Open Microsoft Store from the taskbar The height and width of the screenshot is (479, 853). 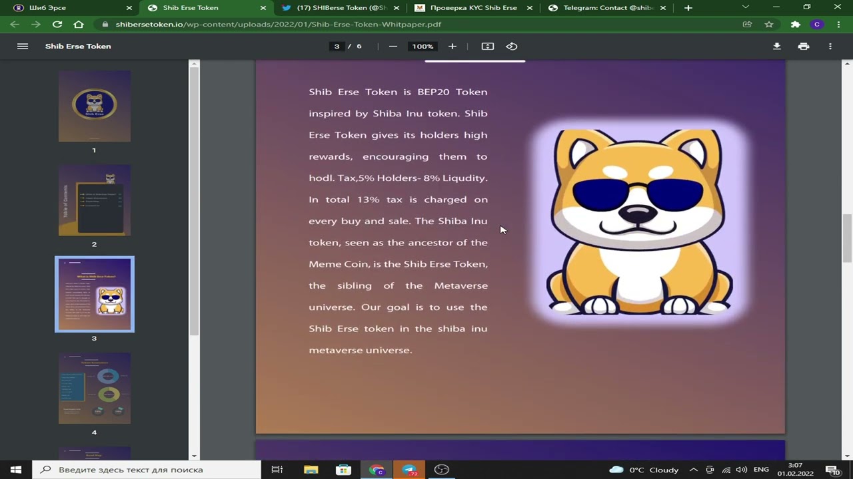[x=343, y=470]
